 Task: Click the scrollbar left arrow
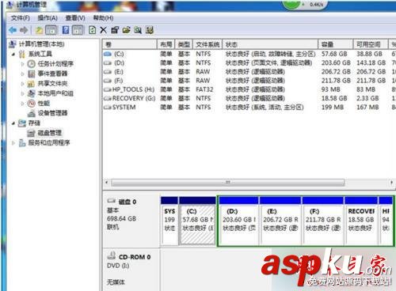pos(106,183)
